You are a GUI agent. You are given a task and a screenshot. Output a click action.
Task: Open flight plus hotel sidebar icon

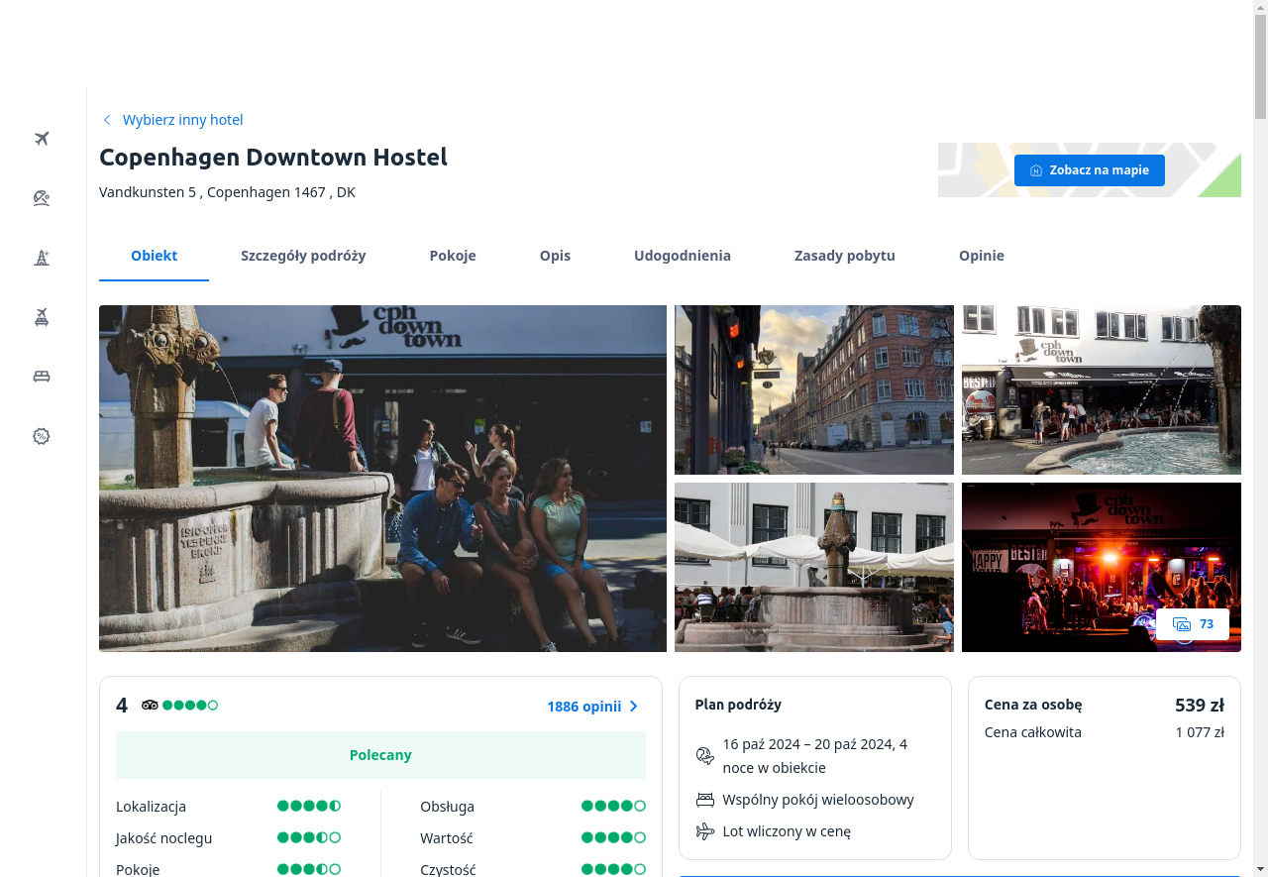pyautogui.click(x=42, y=317)
